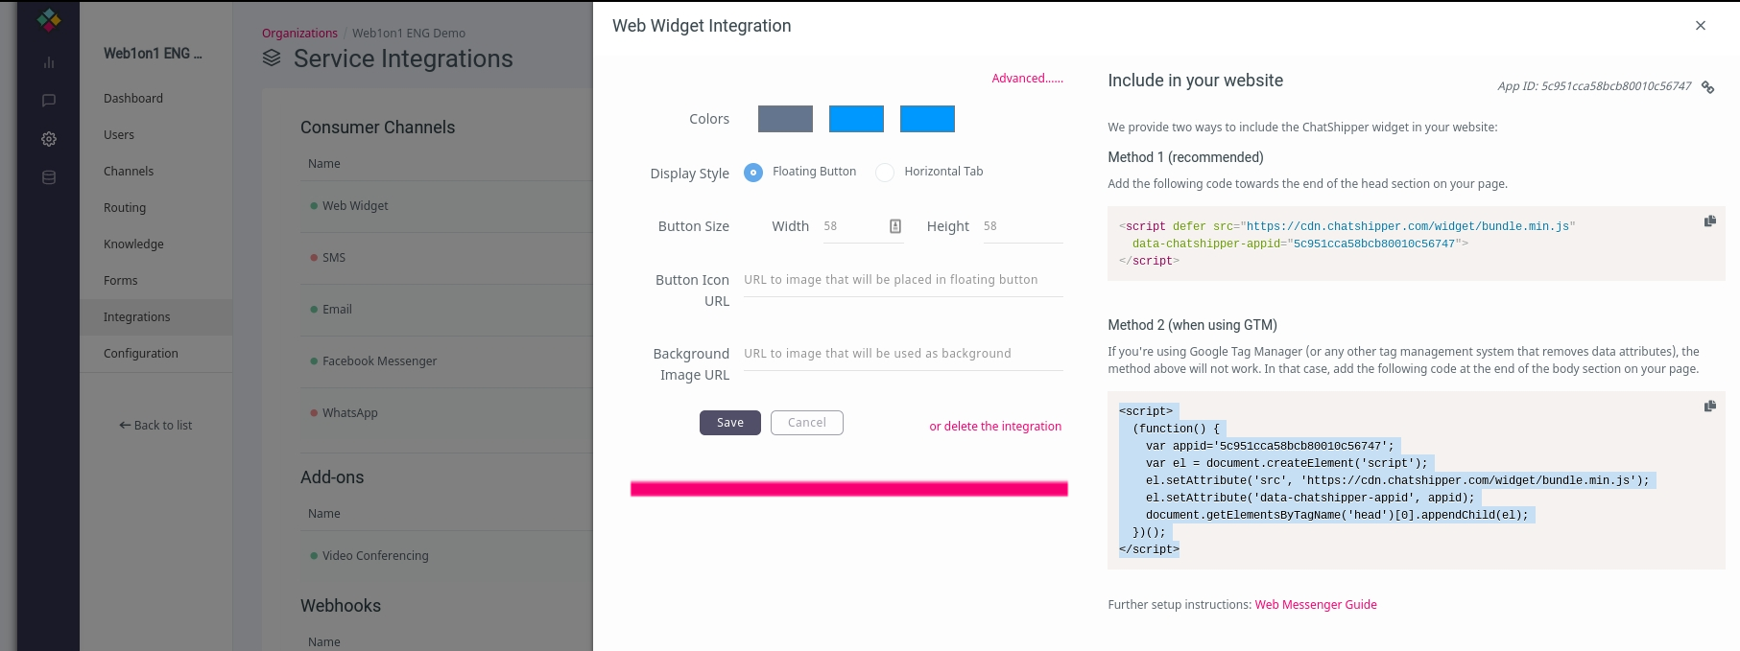Click the Button Icon URL input field
The width and height of the screenshot is (1740, 651).
point(903,280)
